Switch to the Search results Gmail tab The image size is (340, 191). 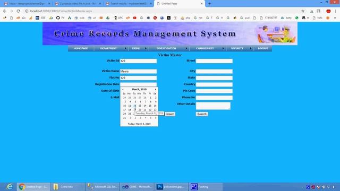click(x=129, y=4)
